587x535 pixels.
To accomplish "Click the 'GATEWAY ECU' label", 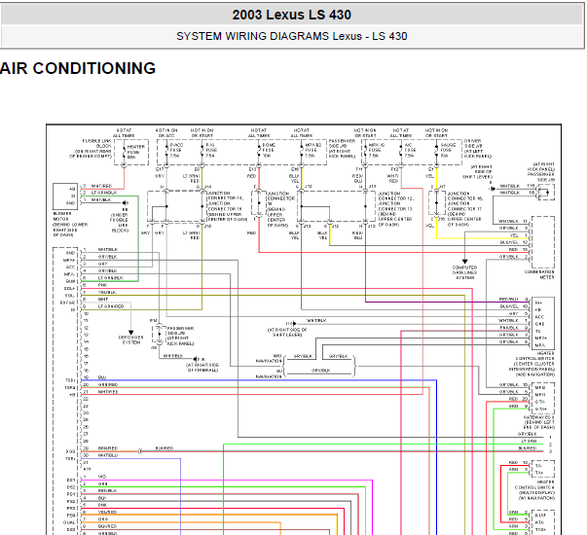I will 539,417.
